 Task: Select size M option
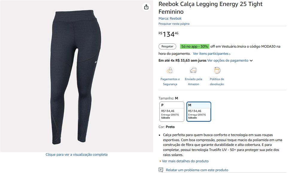(199, 112)
